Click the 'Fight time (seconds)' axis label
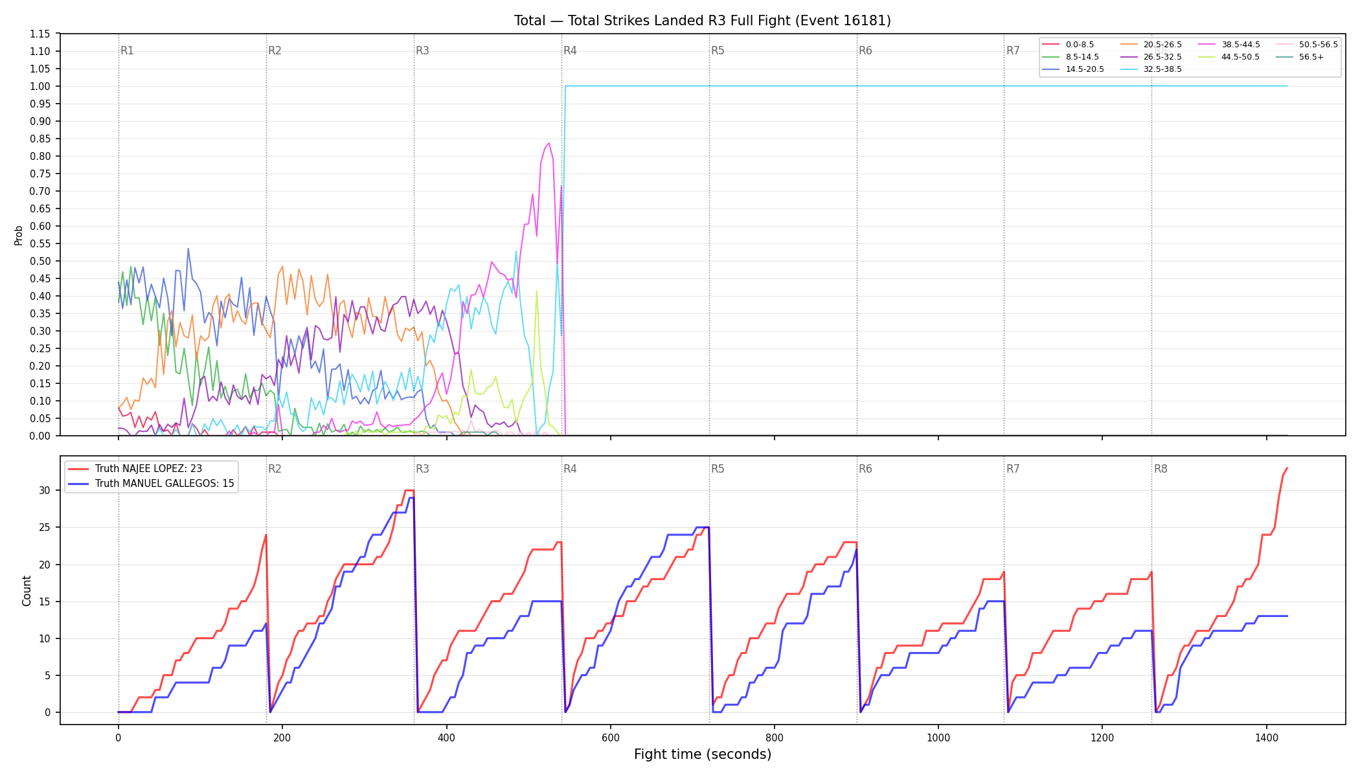The height and width of the screenshot is (777, 1360). (x=703, y=754)
